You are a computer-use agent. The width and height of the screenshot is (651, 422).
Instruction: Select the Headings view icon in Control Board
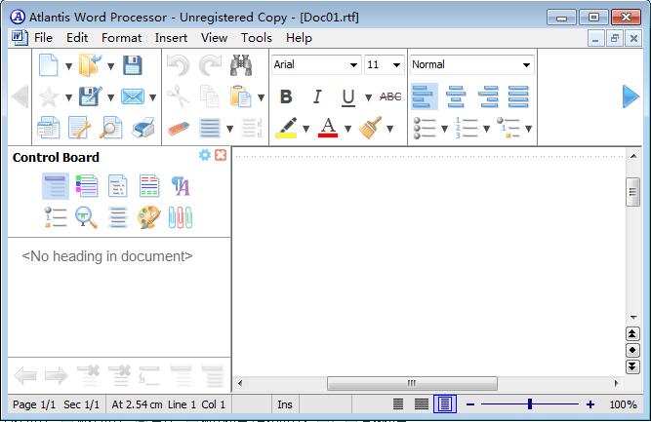[56, 186]
